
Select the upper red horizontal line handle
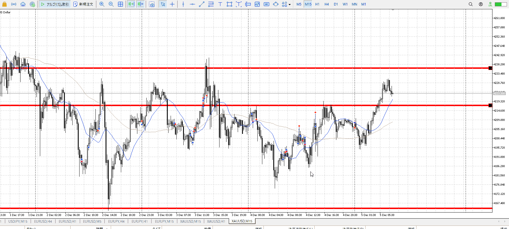coord(490,68)
